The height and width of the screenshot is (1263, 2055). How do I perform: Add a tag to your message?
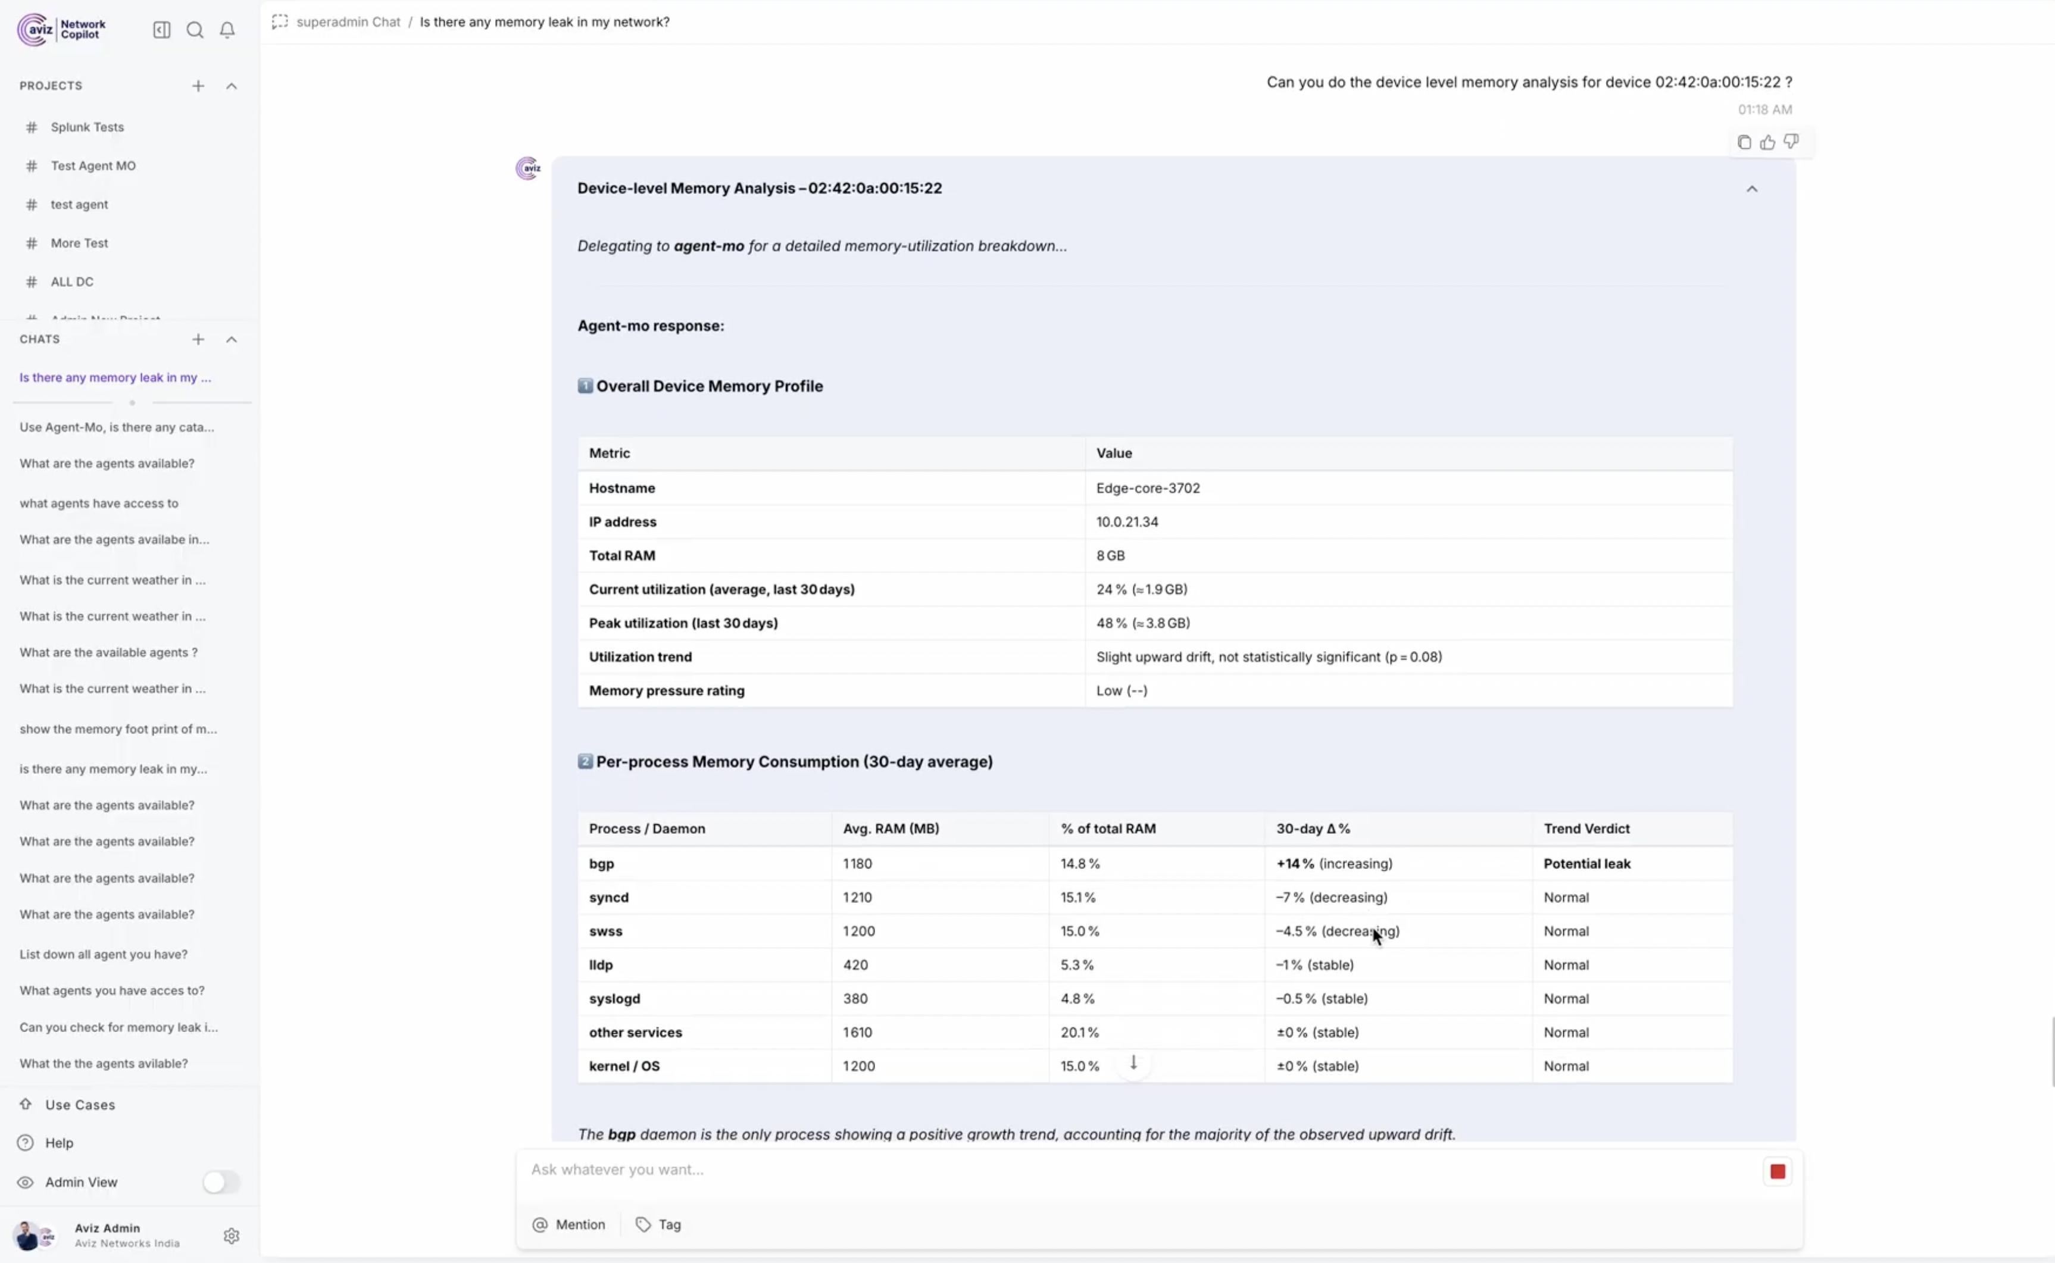[x=659, y=1224]
